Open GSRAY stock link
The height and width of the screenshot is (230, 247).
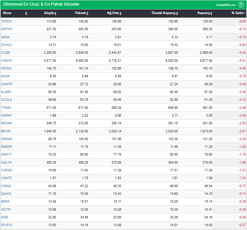[6, 116]
